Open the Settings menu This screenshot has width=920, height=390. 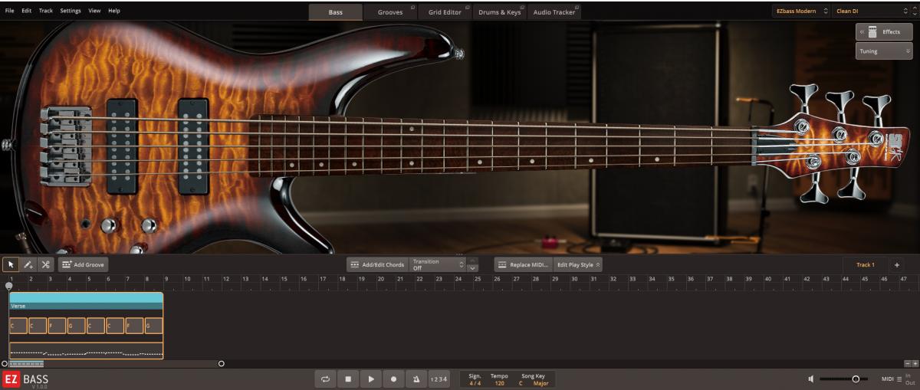pos(71,11)
